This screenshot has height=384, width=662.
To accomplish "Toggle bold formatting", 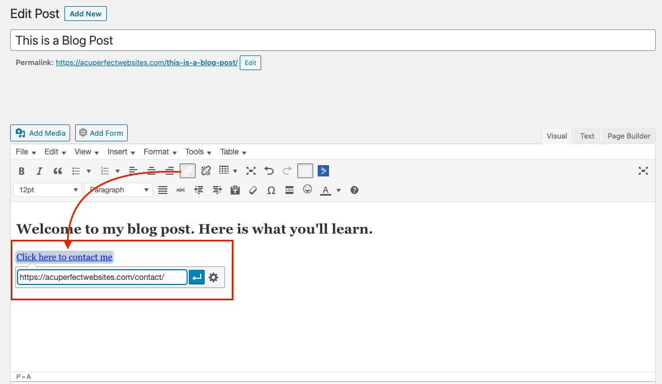I will (x=21, y=170).
